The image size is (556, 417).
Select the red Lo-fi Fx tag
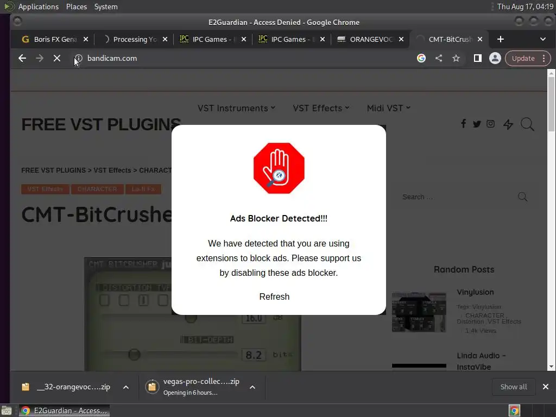point(143,189)
